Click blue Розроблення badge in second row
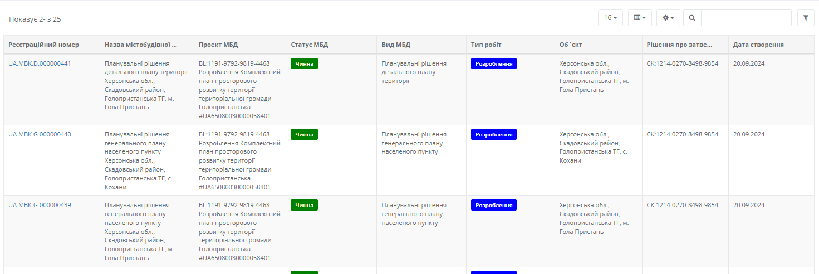 (x=493, y=134)
